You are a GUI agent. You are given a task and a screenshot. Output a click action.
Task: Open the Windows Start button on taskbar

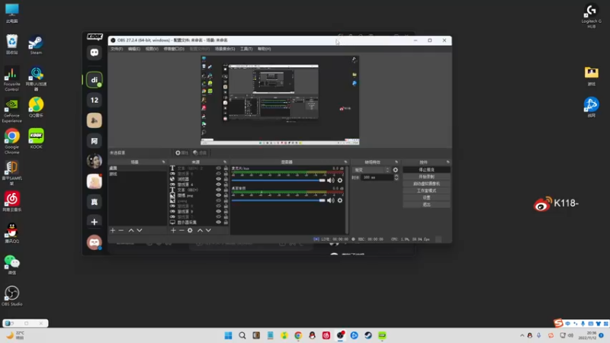(x=228, y=335)
